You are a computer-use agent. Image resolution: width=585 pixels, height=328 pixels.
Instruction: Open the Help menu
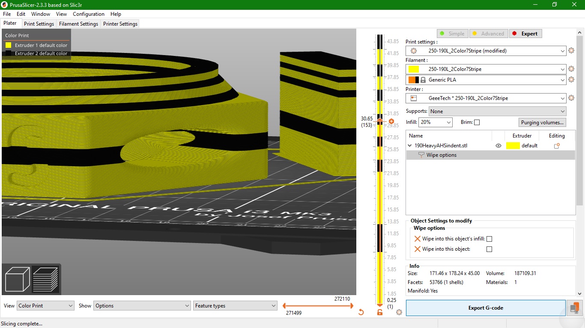click(x=116, y=14)
